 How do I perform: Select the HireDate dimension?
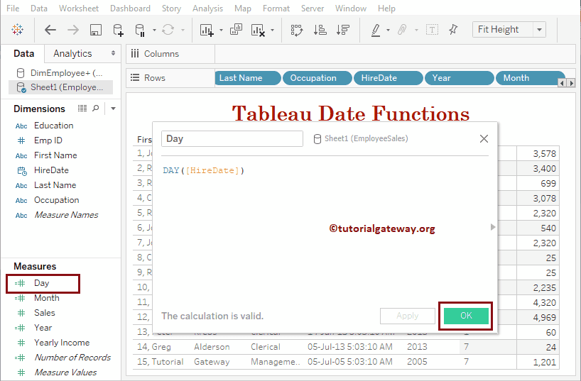click(52, 170)
